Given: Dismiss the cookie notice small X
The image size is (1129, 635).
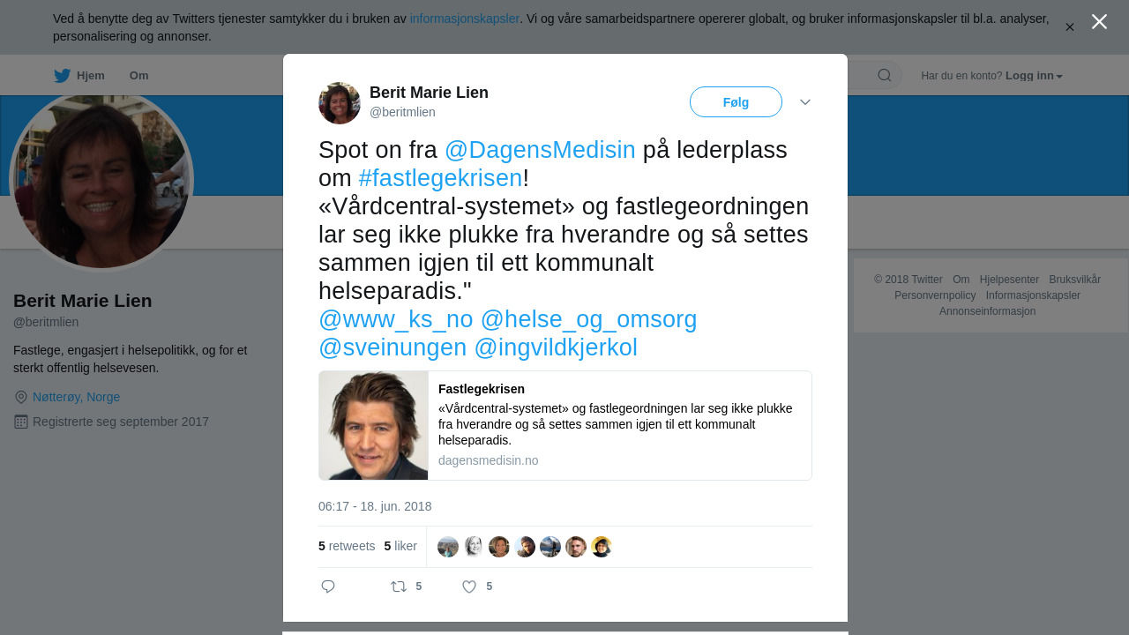Looking at the screenshot, I should click(x=1070, y=27).
